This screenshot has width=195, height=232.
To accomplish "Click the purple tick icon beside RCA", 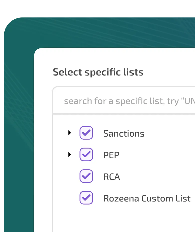I will (86, 176).
